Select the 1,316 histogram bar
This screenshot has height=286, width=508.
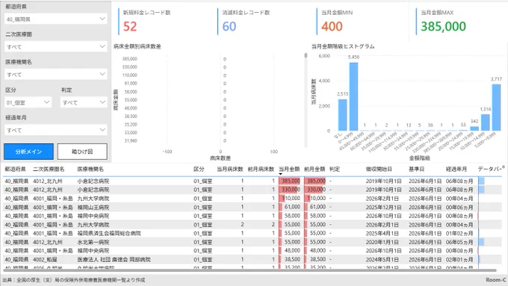point(486,122)
